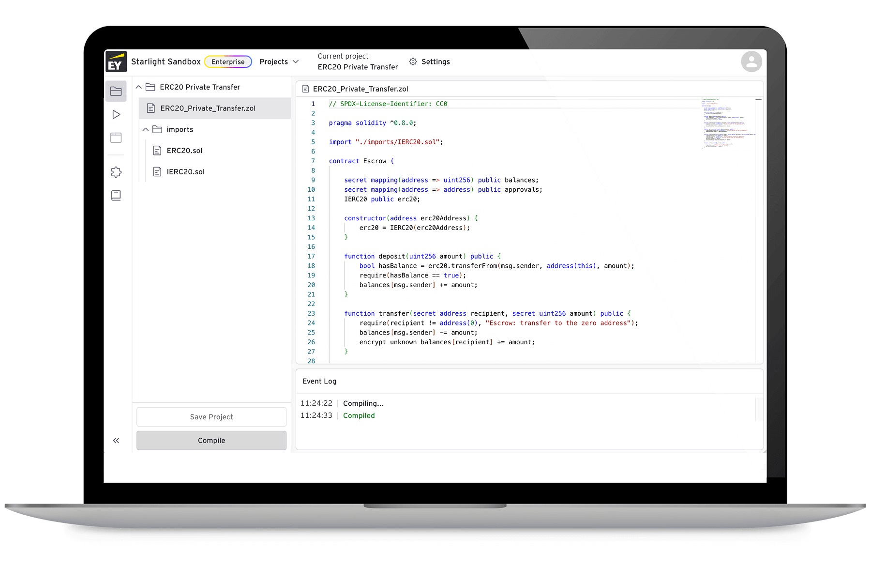The height and width of the screenshot is (581, 871).
Task: Open the browser window sidebar icon
Action: point(116,138)
